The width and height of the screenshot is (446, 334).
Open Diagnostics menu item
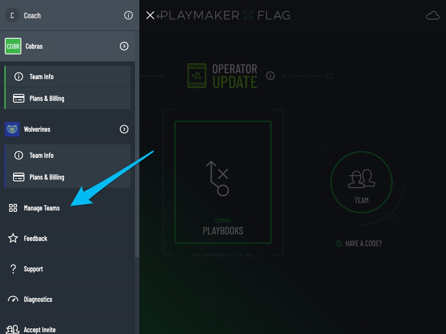(68, 299)
